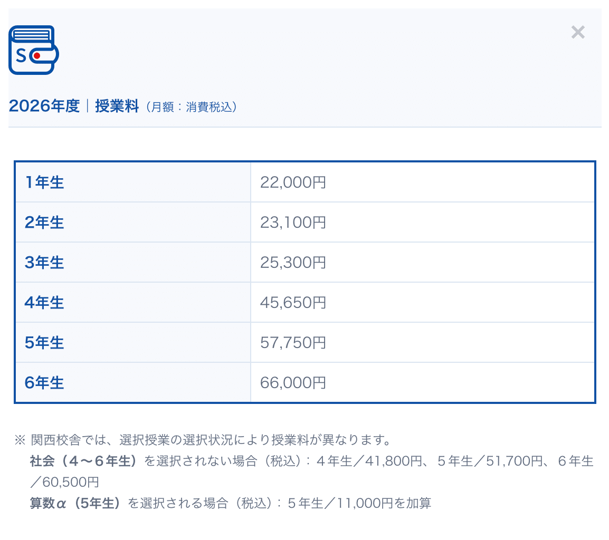The width and height of the screenshot is (609, 540).
Task: Click the spine of the book icon
Action: pyautogui.click(x=10, y=50)
